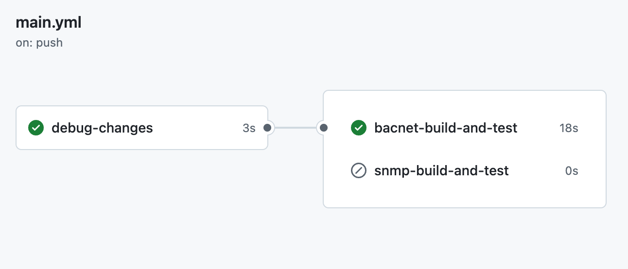628x269 pixels.
Task: Open the debug-changes job
Action: (102, 128)
